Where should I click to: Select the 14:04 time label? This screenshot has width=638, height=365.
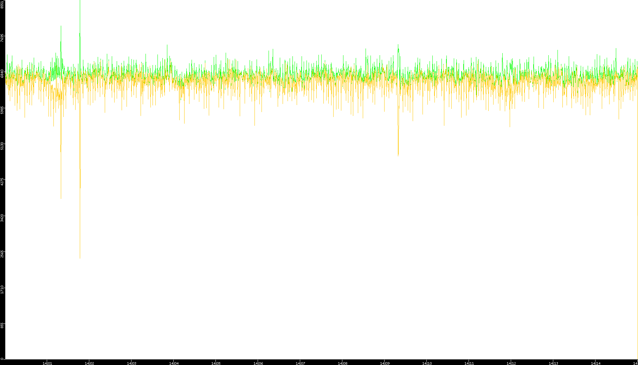[174, 363]
